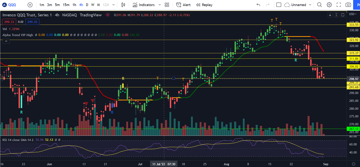
Task: Select the 12M timeframe
Action: 106,5
